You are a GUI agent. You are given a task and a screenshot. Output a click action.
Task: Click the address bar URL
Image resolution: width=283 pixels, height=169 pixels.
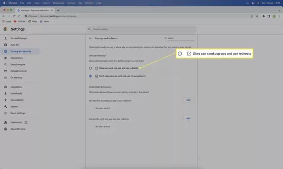(58, 16)
